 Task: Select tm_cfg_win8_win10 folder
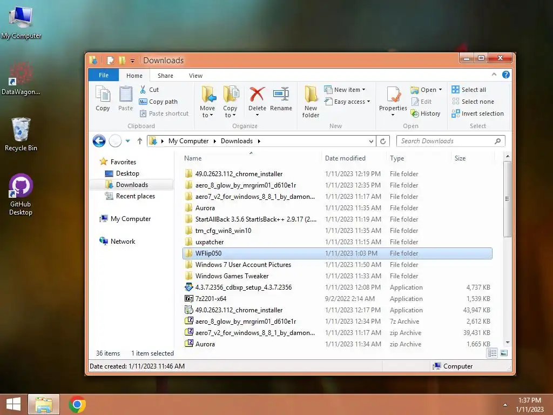tap(337, 230)
